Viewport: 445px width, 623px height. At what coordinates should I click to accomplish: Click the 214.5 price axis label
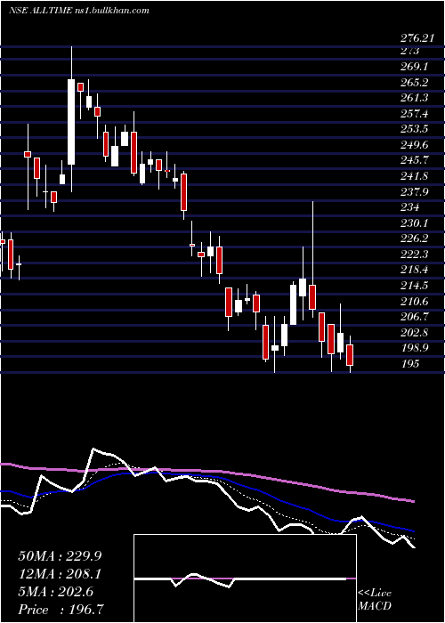click(414, 286)
